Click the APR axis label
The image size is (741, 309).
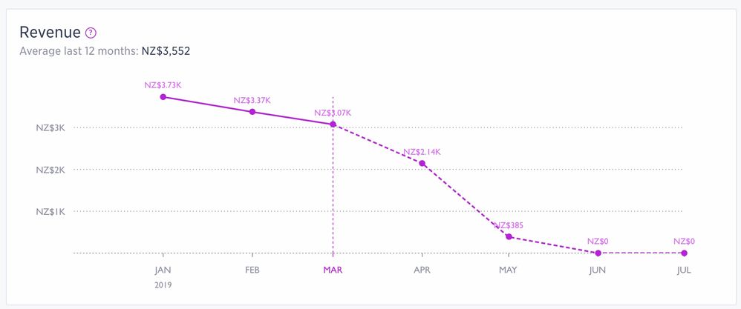(x=422, y=270)
